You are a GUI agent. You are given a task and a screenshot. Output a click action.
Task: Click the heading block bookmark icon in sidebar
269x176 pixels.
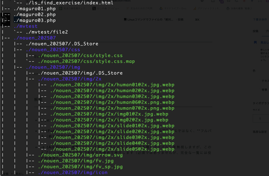click(x=255, y=42)
